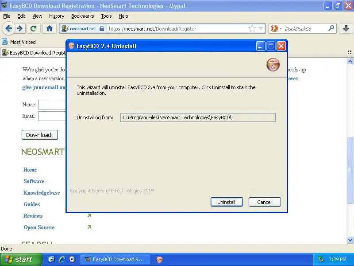This screenshot has width=354, height=266.
Task: Bookmark this page with the star icon
Action: 252,28
